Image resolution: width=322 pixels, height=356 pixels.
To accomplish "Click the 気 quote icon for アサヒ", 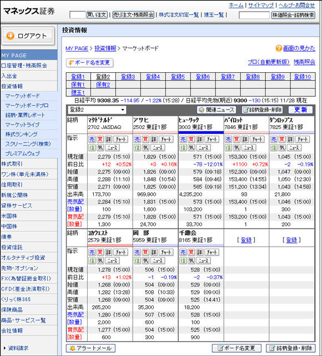I will (x=145, y=148).
